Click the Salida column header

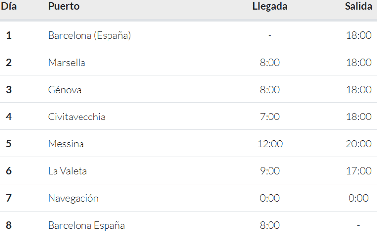[358, 6]
